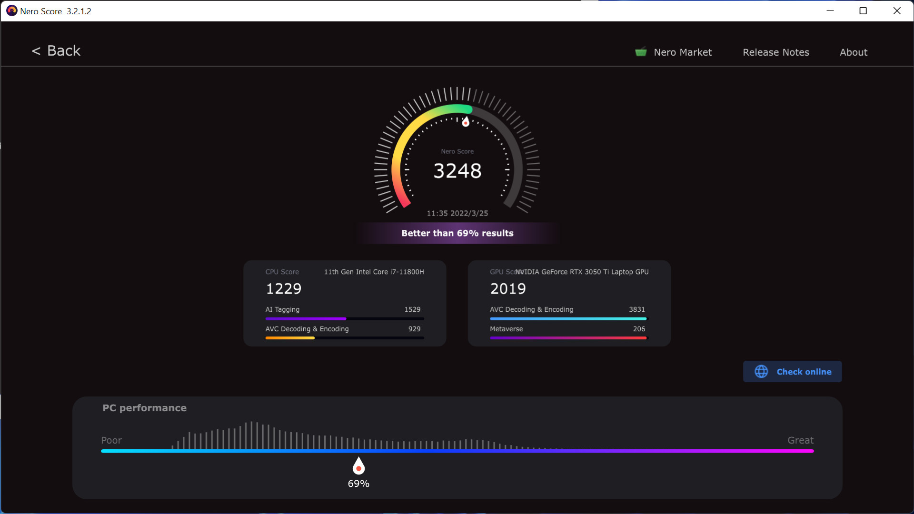Screen dimensions: 914x514
Task: Click the AVC Decoding & Encoding bar under CPU
Action: 344,338
